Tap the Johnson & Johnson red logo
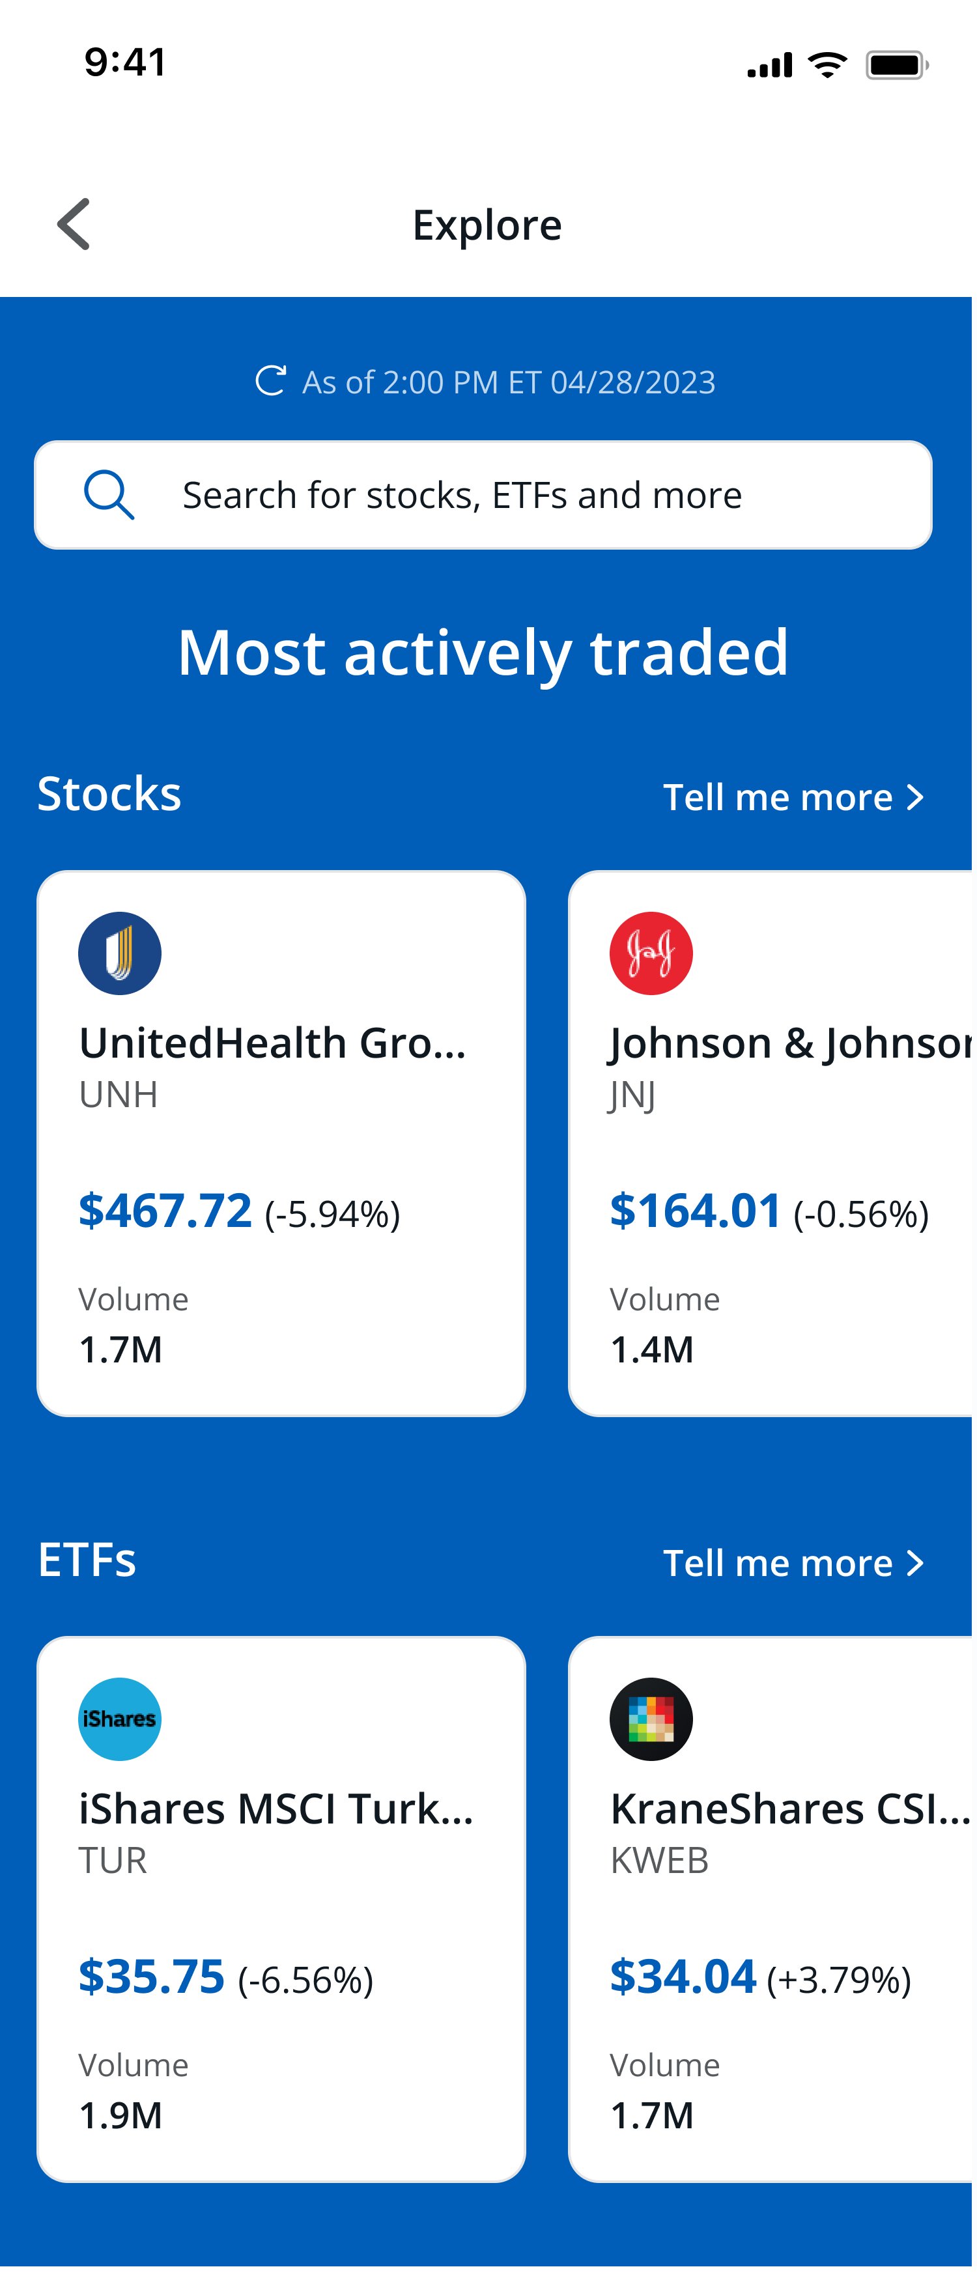This screenshot has height=2282, width=977. click(651, 954)
